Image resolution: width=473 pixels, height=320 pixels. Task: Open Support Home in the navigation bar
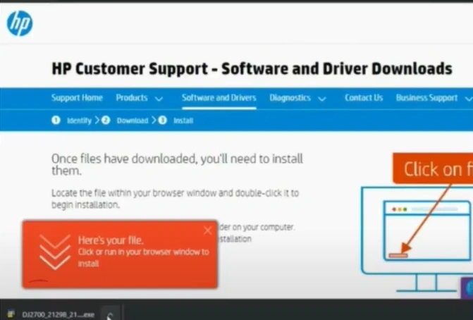tap(77, 98)
